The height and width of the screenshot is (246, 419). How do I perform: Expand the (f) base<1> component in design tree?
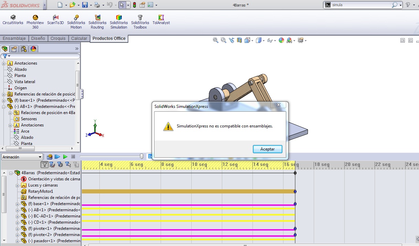pyautogui.click(x=4, y=100)
